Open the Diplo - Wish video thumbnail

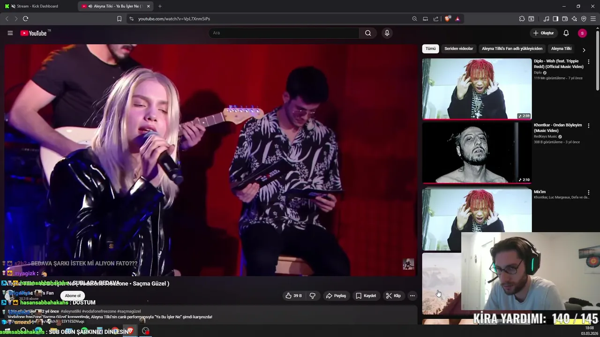click(477, 89)
